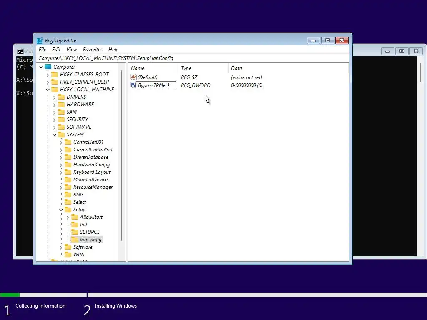Sort values by the Data column header
The image size is (427, 320).
click(288, 68)
